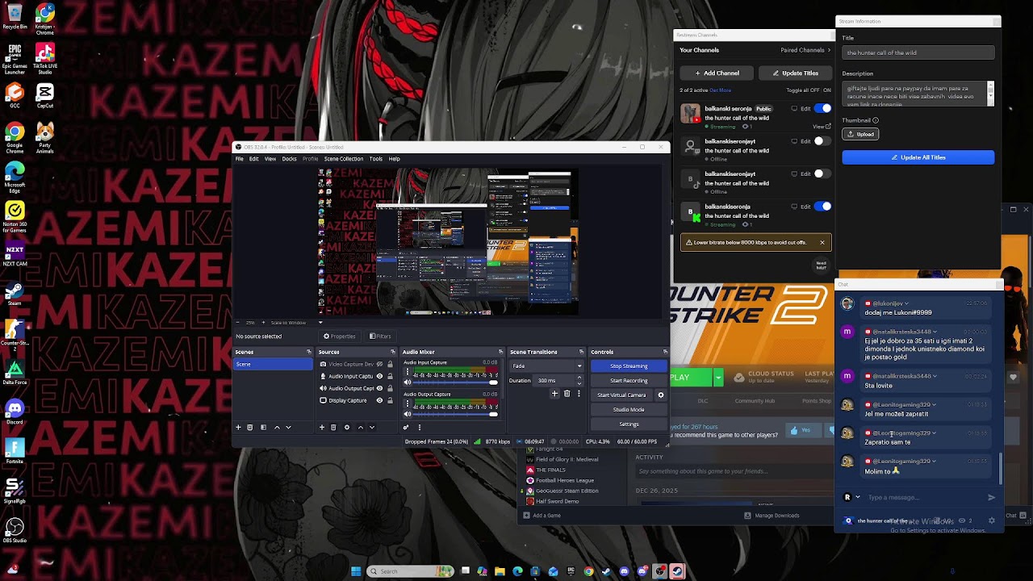Click Update All Titles button
Viewport: 1033px width, 581px height.
click(918, 157)
